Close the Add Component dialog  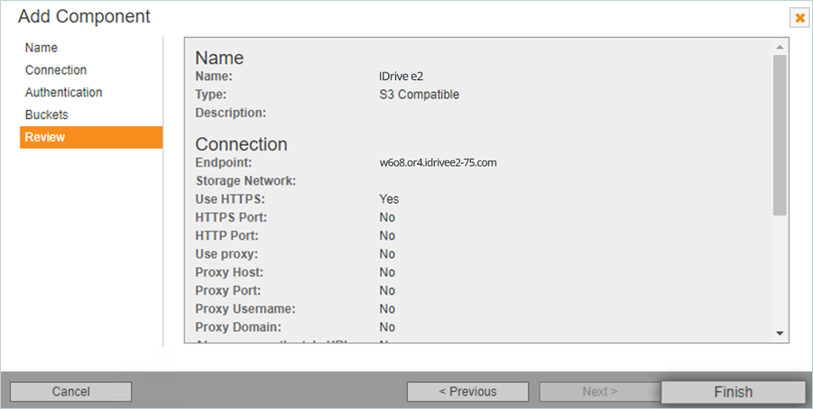pos(799,17)
